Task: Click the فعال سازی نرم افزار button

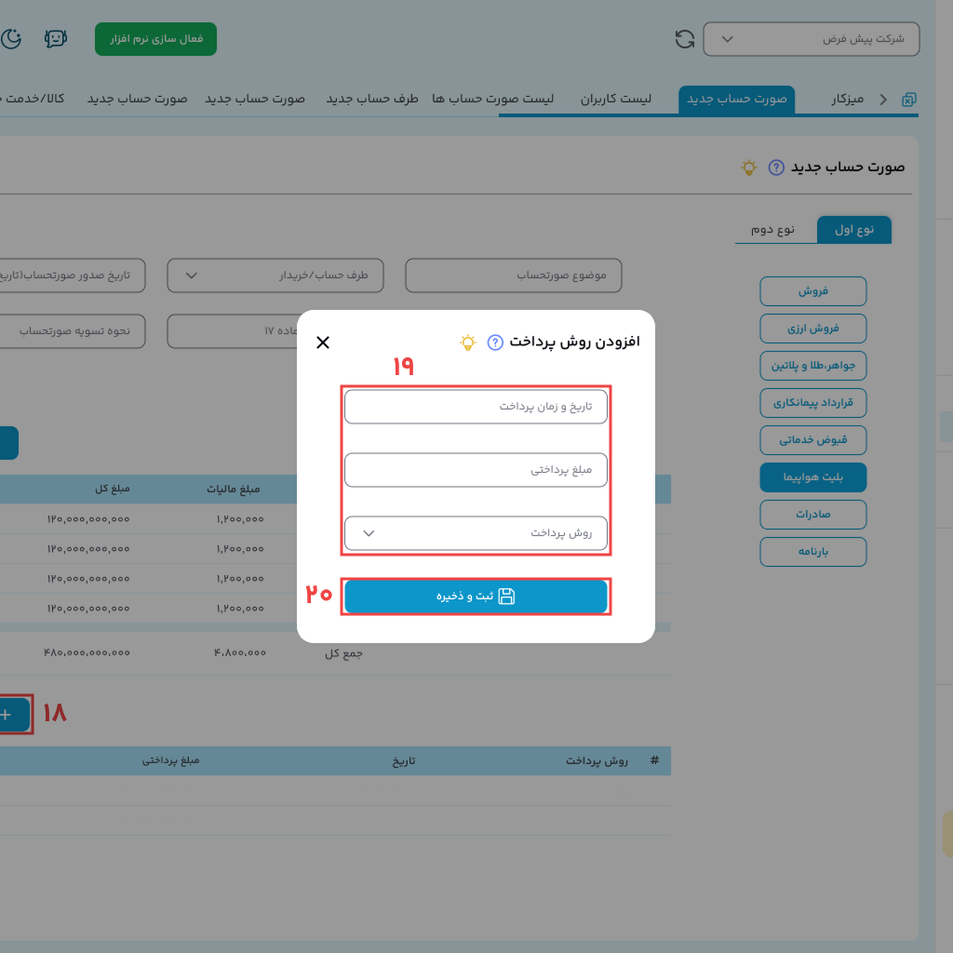Action: [155, 39]
